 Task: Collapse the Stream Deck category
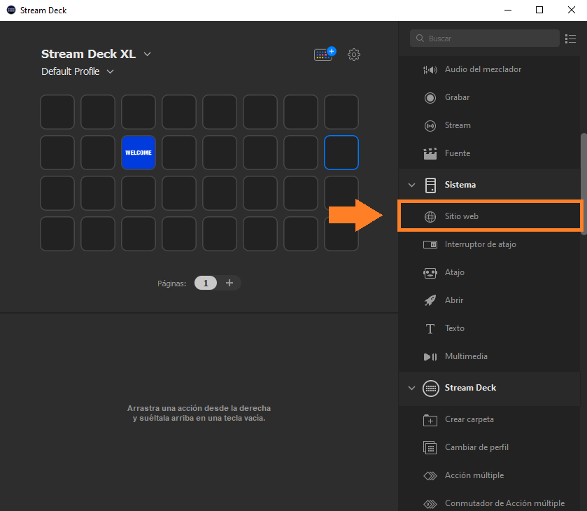[x=411, y=388]
